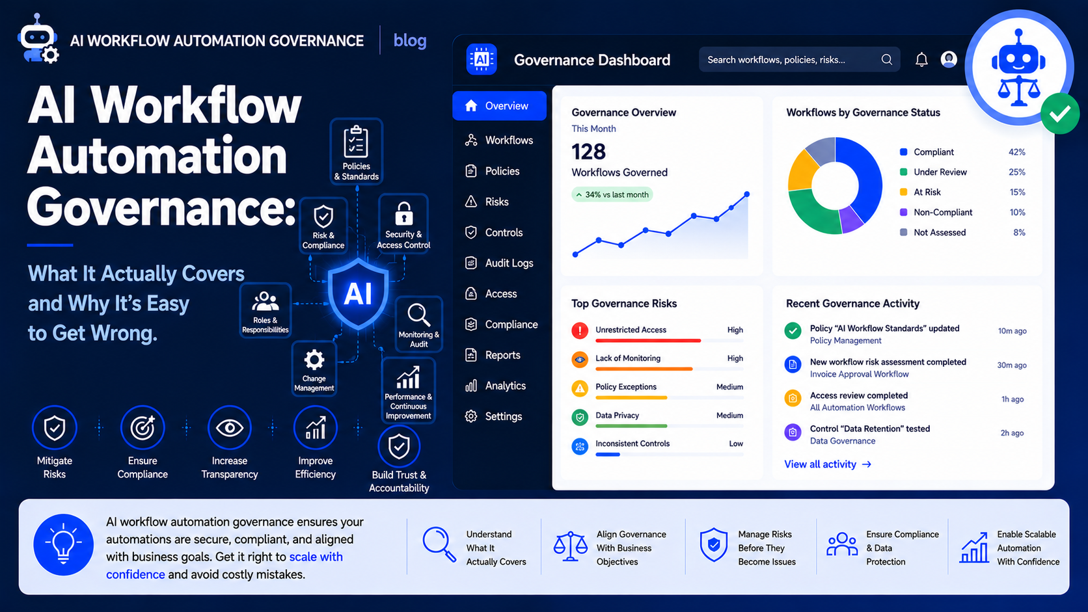Click the robot logo beside site title

(x=38, y=40)
